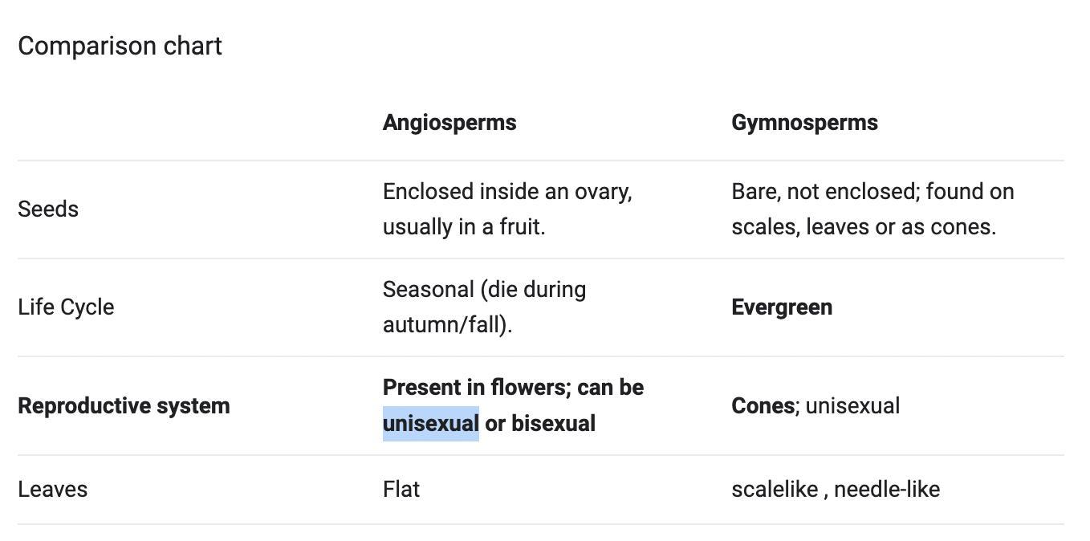Click the scalelike, needle-like cell

[836, 489]
